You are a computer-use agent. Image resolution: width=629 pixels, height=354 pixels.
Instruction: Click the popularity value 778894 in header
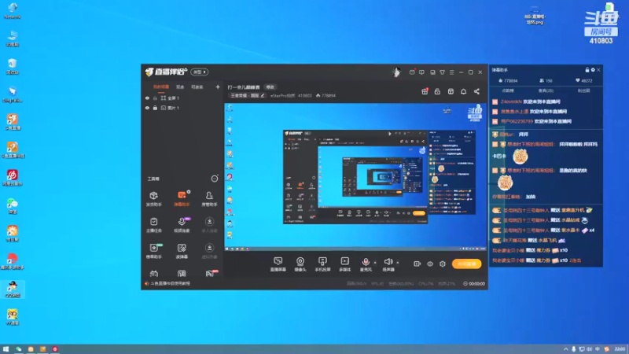click(326, 95)
